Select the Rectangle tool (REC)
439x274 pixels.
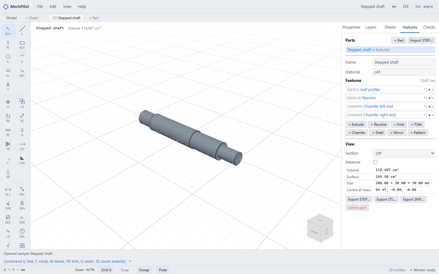coord(22,44)
